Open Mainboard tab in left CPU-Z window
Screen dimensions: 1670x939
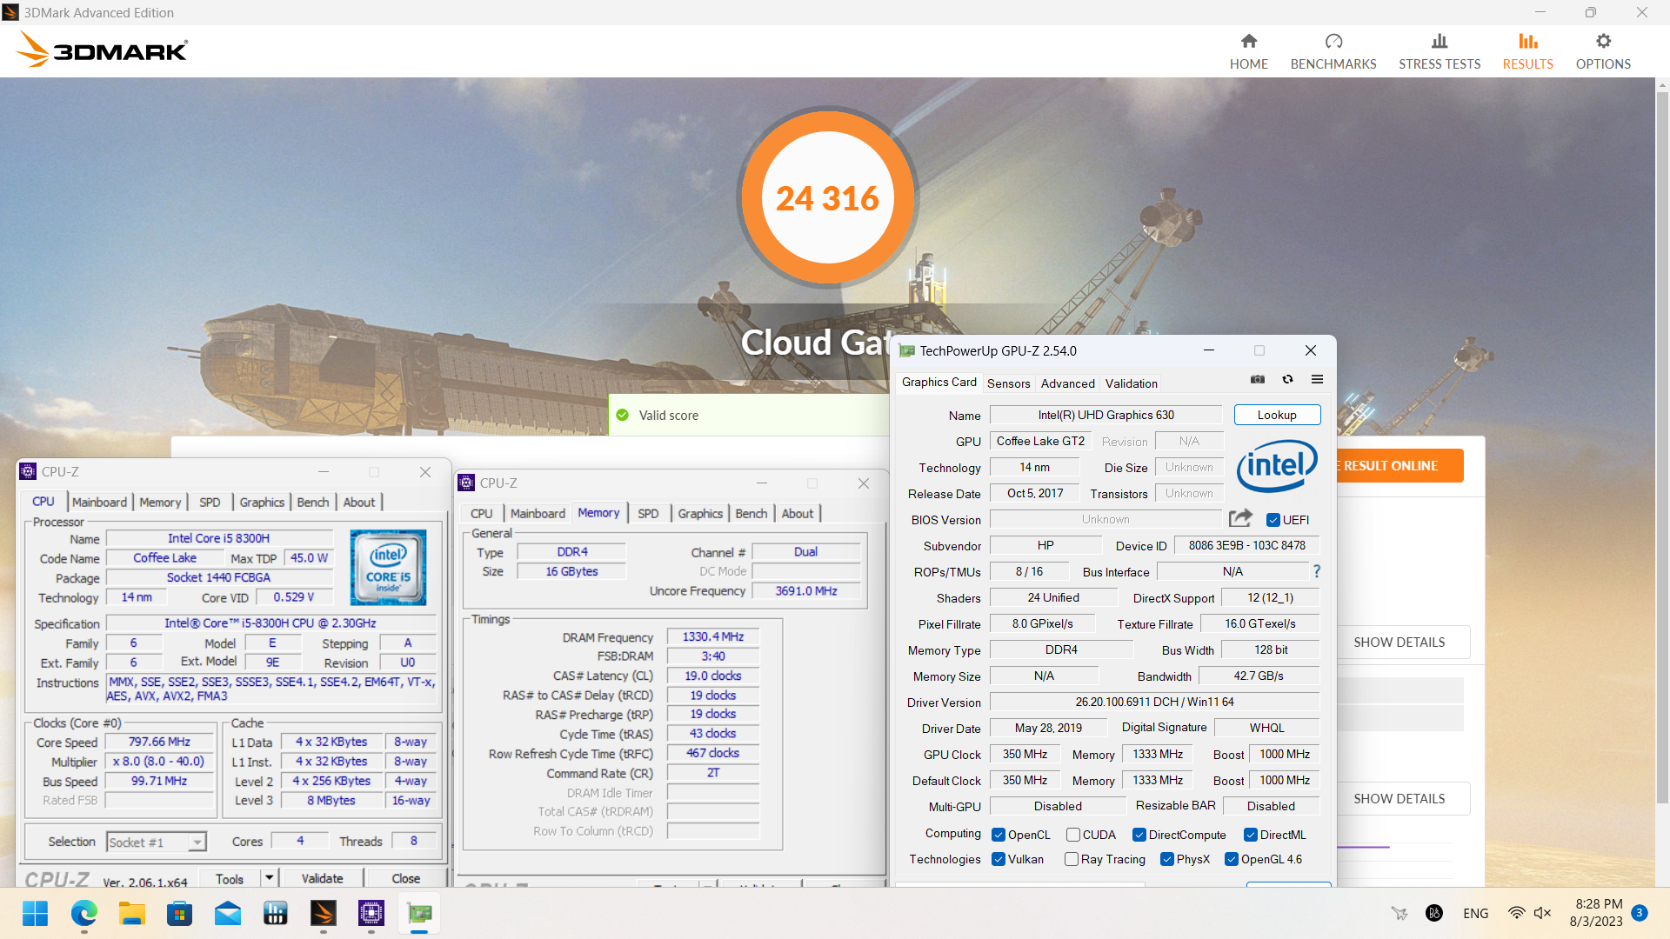click(99, 502)
